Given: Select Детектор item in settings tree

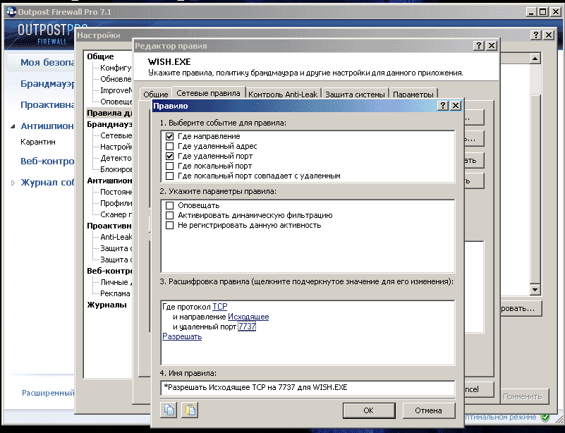Looking at the screenshot, I should [x=116, y=158].
